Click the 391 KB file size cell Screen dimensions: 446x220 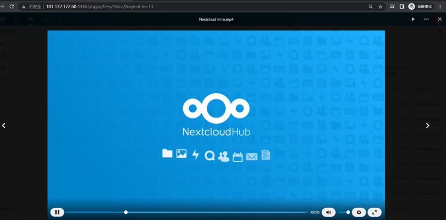pyautogui.click(x=401, y=119)
